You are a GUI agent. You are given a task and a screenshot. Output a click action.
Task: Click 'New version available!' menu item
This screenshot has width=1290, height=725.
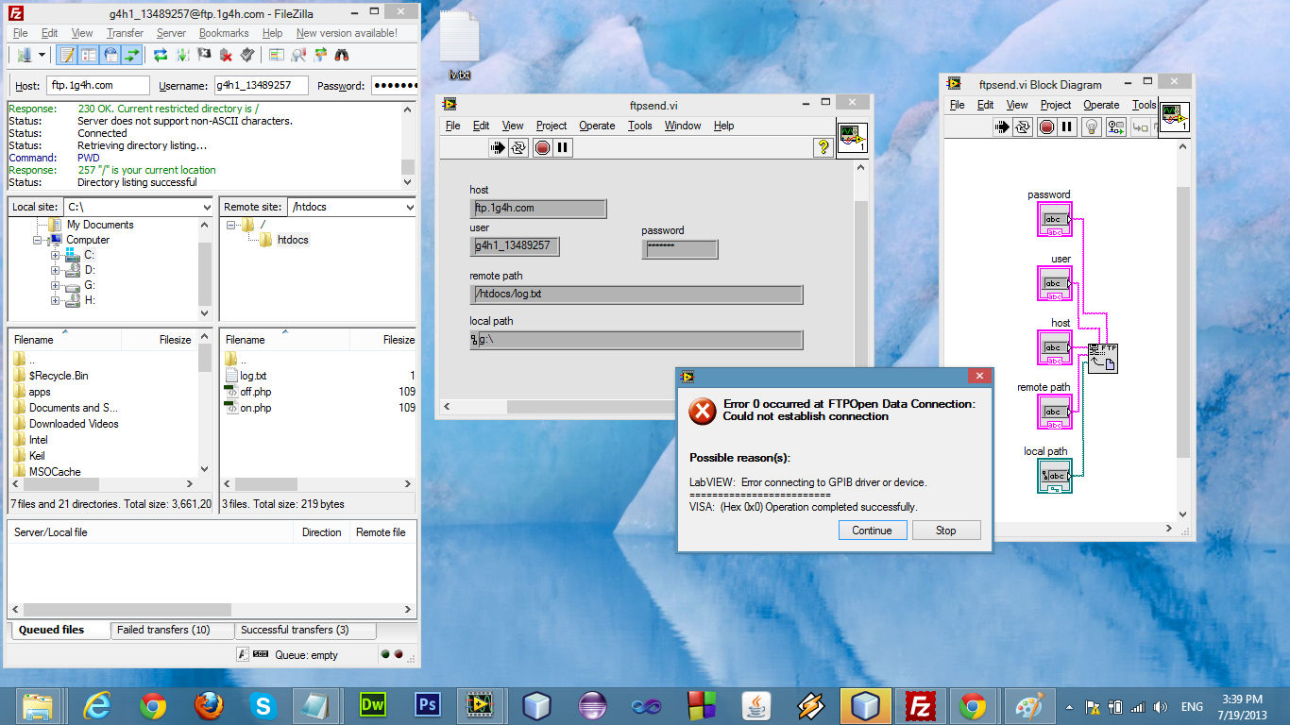point(347,33)
